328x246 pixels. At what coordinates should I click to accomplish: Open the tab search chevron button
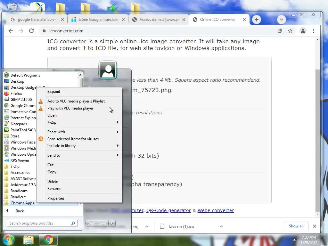click(x=282, y=20)
